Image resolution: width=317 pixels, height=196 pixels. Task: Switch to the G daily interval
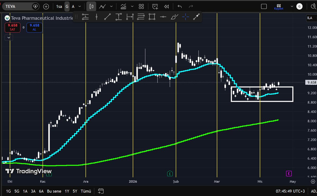[67, 6]
